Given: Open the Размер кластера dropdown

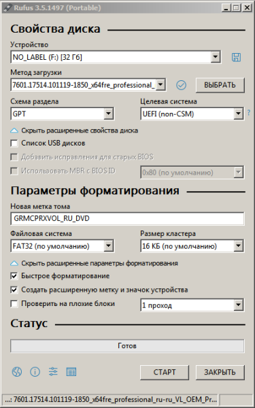Looking at the screenshot, I should tap(192, 246).
